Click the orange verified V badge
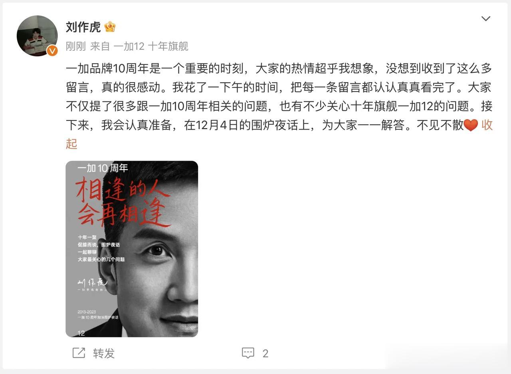 [x=52, y=51]
